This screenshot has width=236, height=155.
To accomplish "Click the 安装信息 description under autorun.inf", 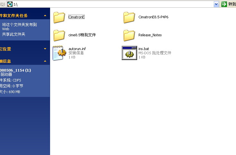I will [x=76, y=53].
